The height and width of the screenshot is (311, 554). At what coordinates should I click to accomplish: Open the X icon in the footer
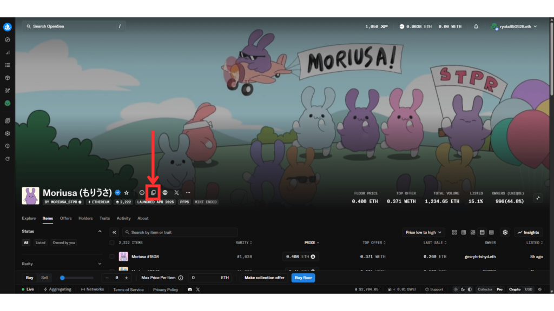click(x=198, y=289)
